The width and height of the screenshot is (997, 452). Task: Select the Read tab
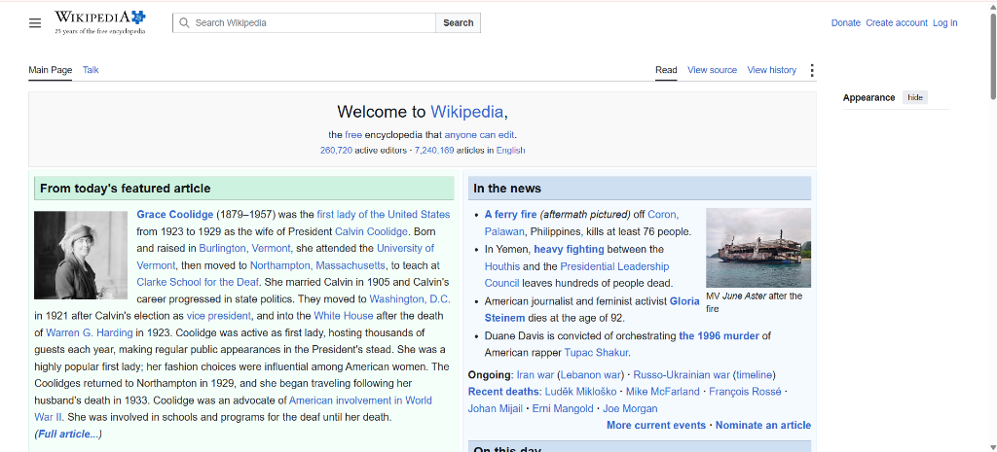(666, 70)
